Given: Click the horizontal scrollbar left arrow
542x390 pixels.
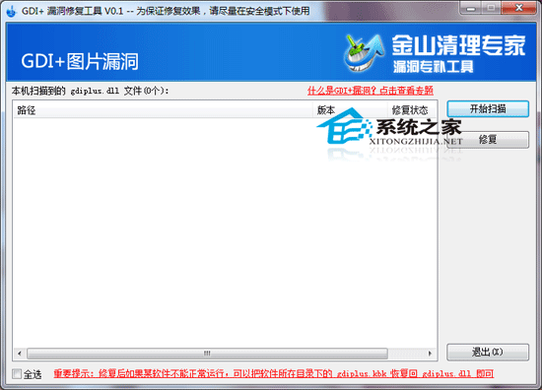Looking at the screenshot, I should pyautogui.click(x=20, y=354).
